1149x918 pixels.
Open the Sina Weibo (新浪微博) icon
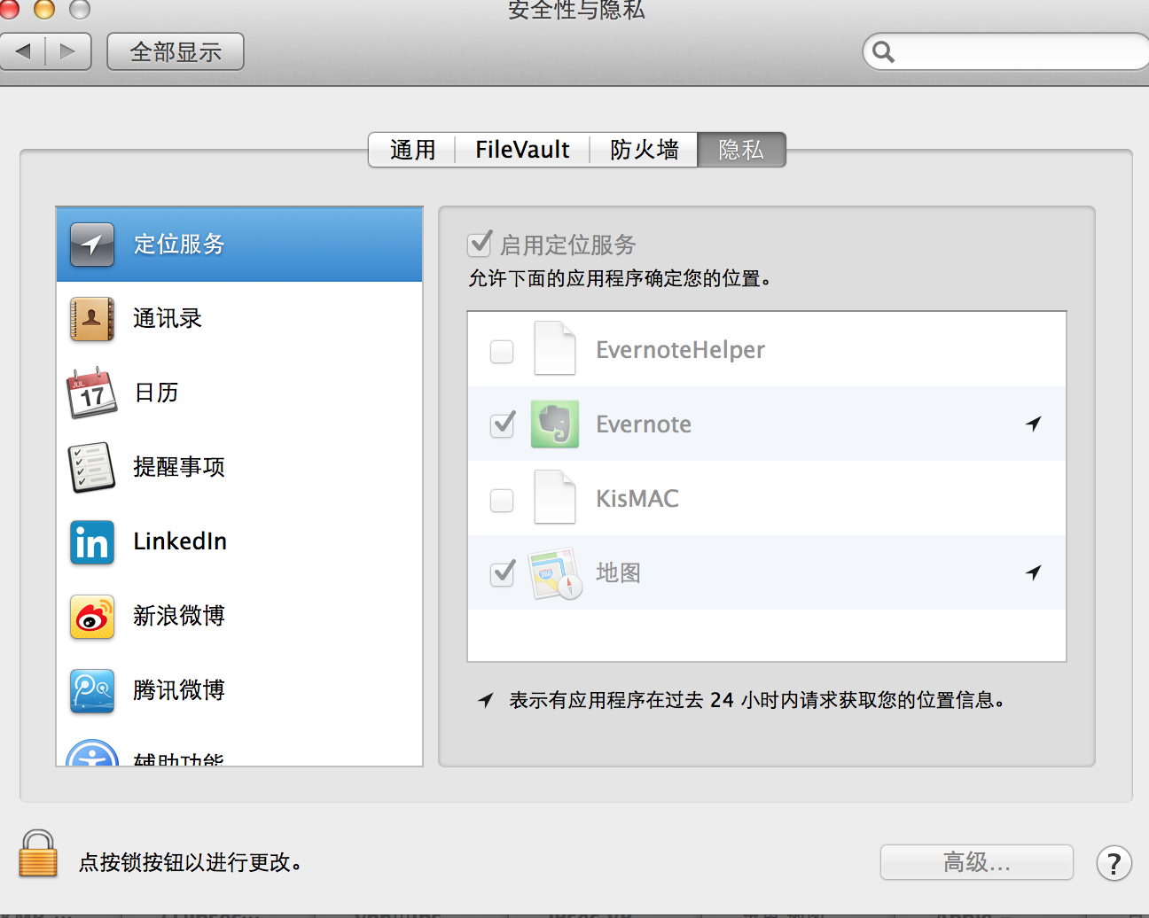point(92,616)
